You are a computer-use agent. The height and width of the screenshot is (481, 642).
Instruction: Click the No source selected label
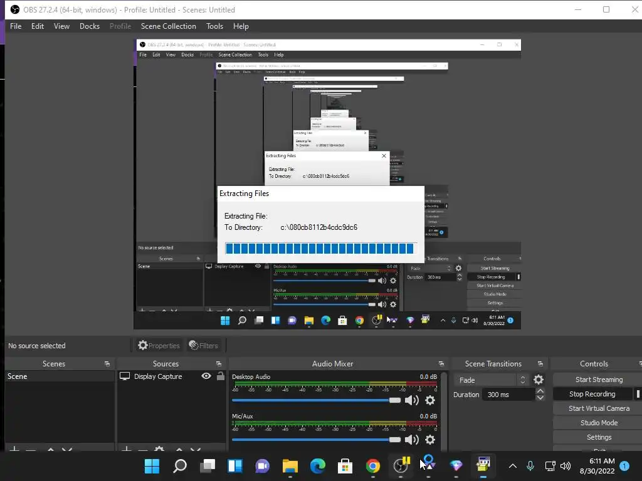click(x=37, y=346)
